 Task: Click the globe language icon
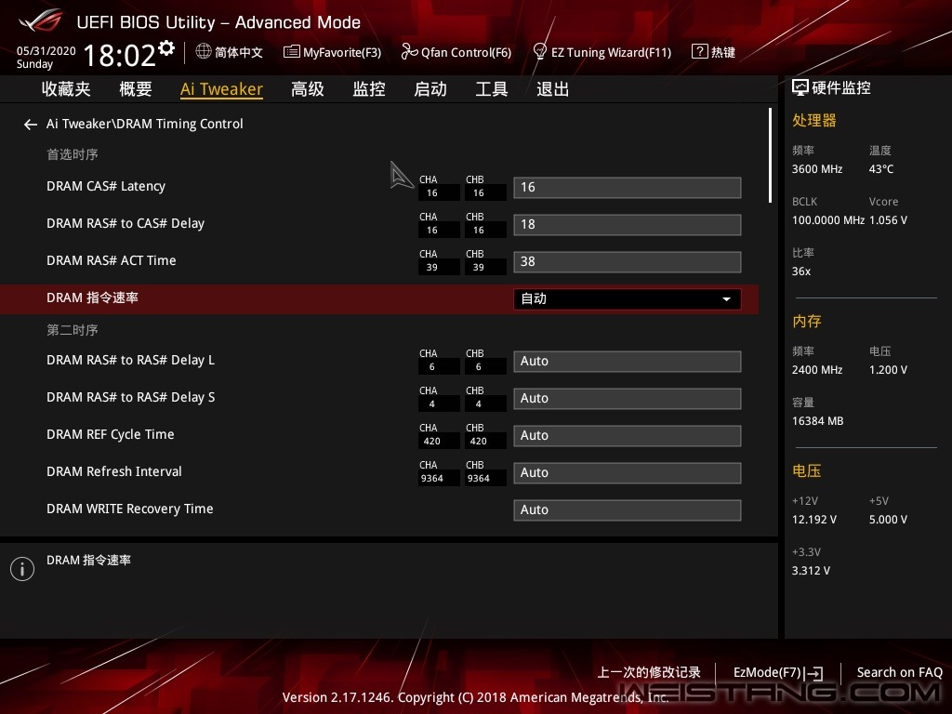click(x=204, y=52)
